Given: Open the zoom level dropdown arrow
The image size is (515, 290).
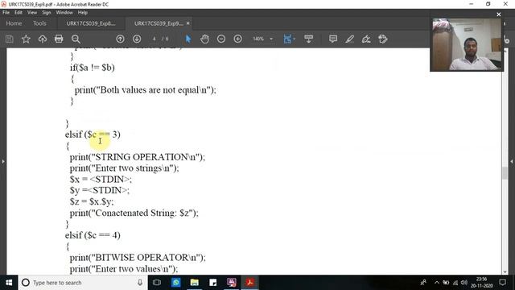Looking at the screenshot, I should [x=271, y=39].
